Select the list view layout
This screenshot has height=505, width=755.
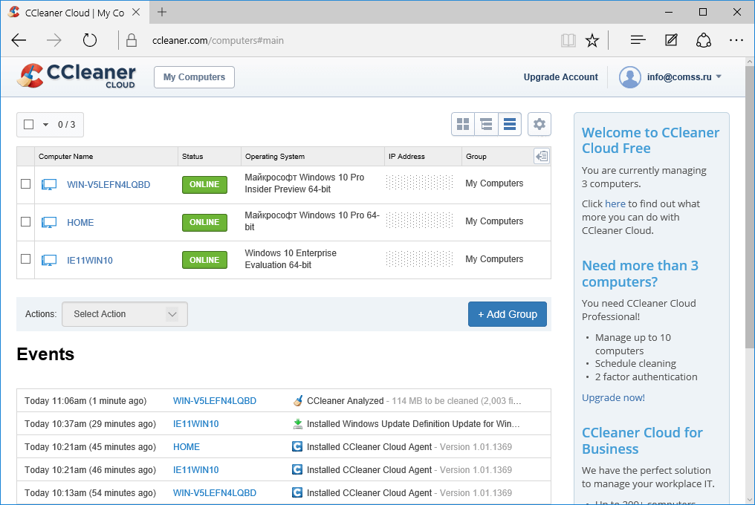509,124
